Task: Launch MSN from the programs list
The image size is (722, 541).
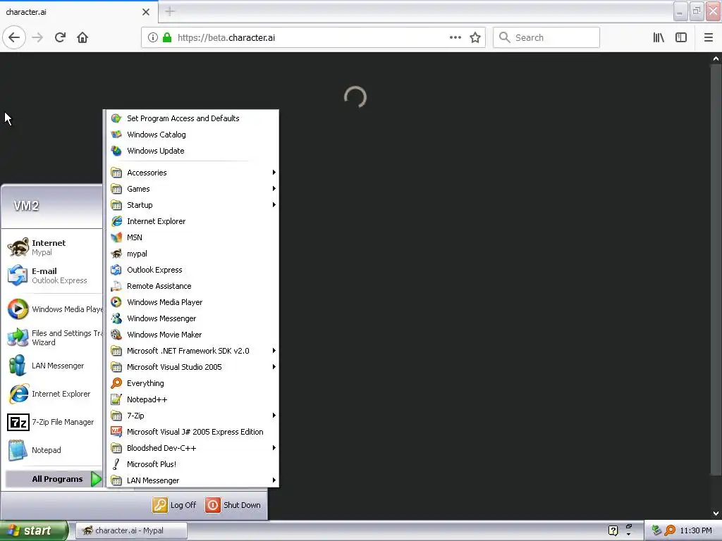Action: (x=192, y=237)
